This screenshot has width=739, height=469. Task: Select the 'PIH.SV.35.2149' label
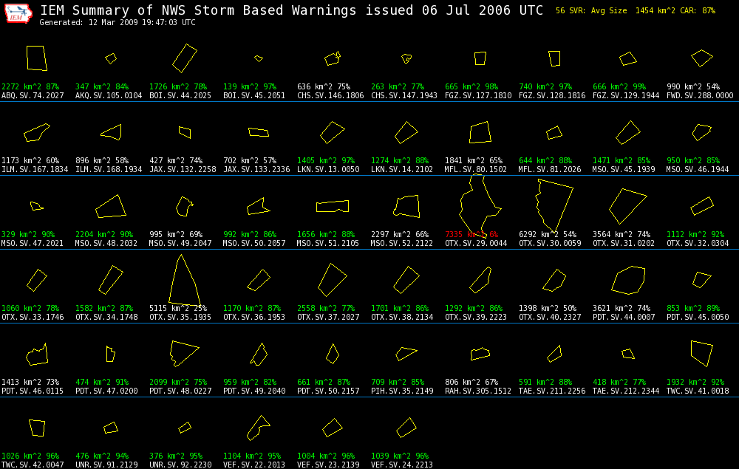tap(401, 391)
